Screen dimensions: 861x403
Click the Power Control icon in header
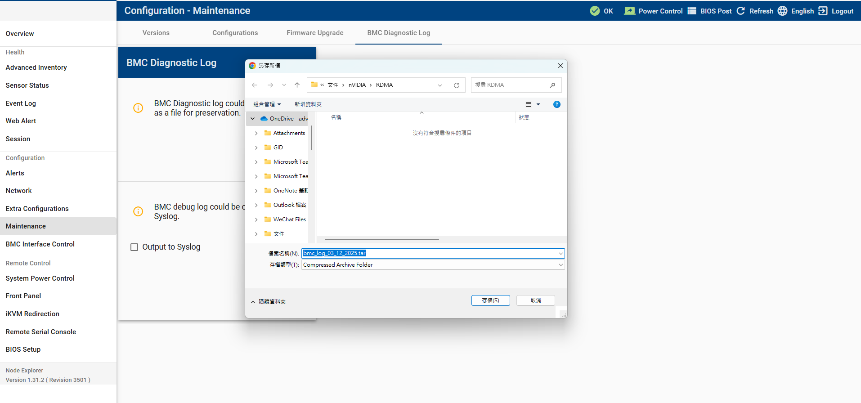[629, 11]
